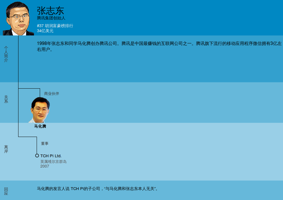Open the TCH Pi Ltd. company name
Image resolution: width=283 pixels, height=200 pixels.
pos(51,156)
